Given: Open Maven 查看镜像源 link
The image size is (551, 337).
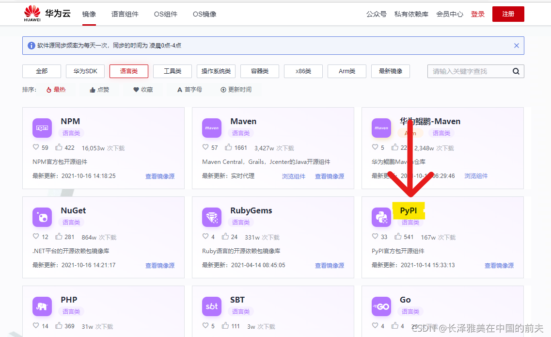Looking at the screenshot, I should point(329,176).
